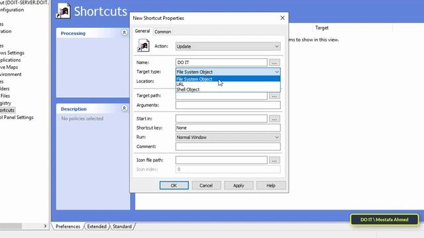424x238 pixels.
Task: Click the Shortcuts header icon
Action: (64, 11)
